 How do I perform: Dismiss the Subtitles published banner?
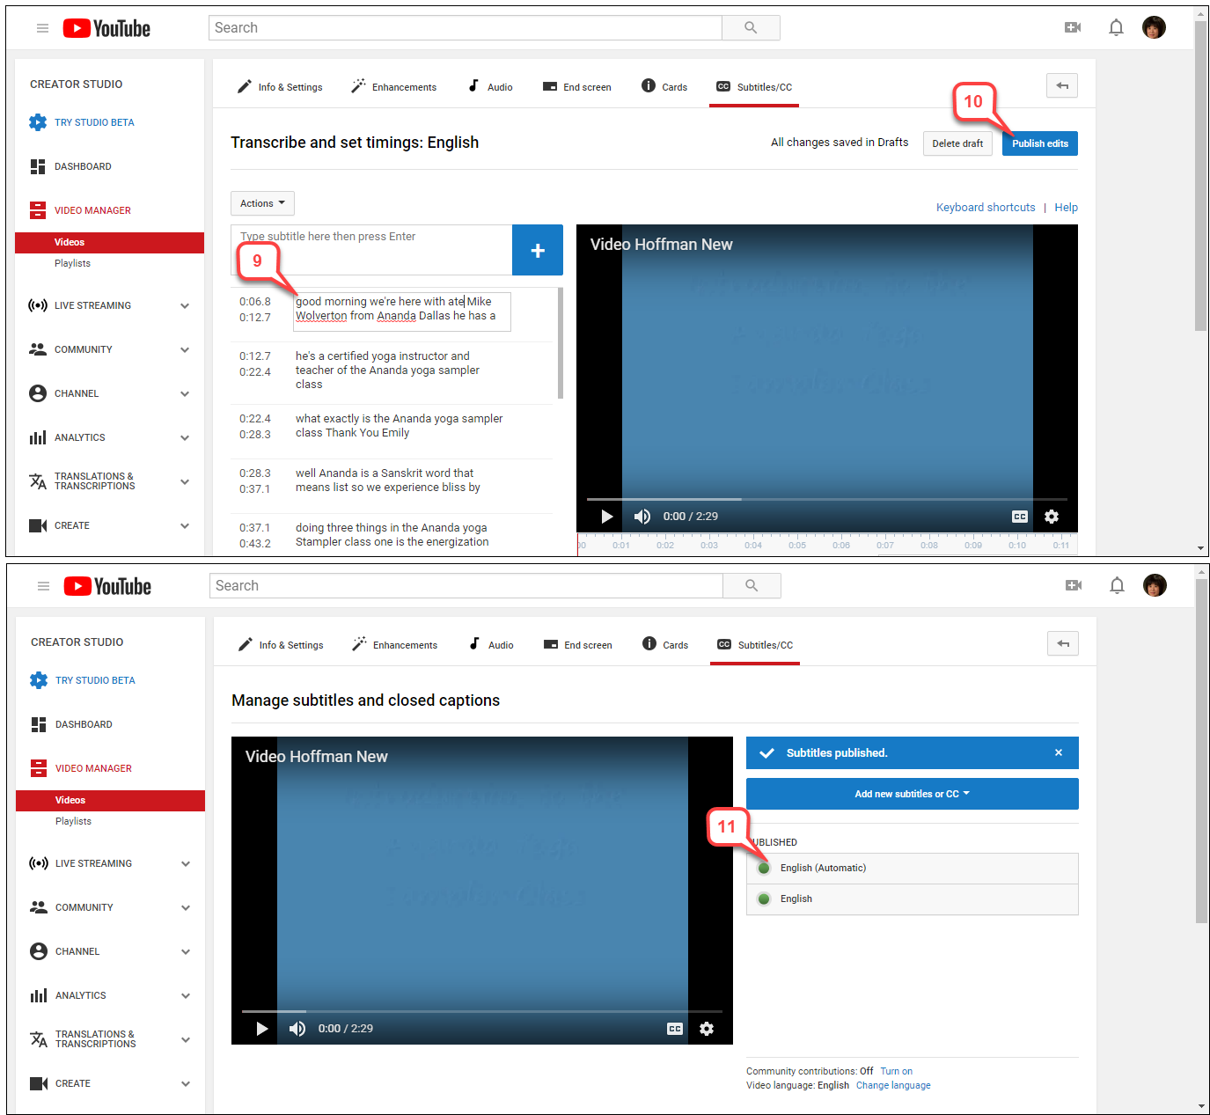coord(1058,752)
